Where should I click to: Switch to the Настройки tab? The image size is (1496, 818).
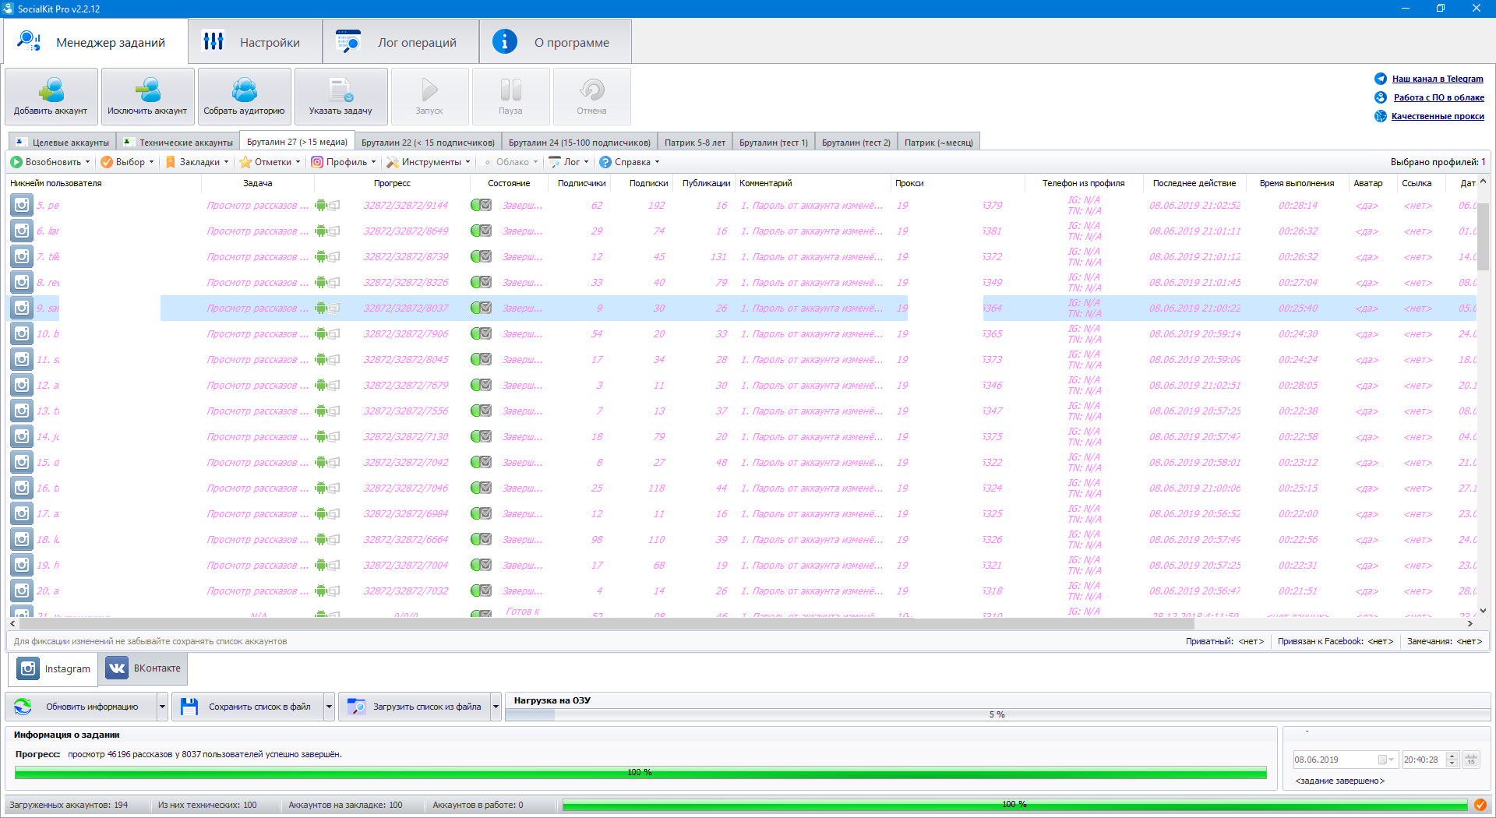[x=256, y=42]
